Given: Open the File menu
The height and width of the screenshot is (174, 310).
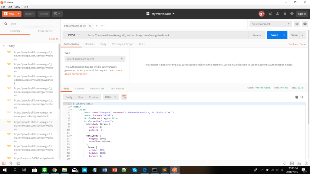Looking at the screenshot, I should [3, 7].
